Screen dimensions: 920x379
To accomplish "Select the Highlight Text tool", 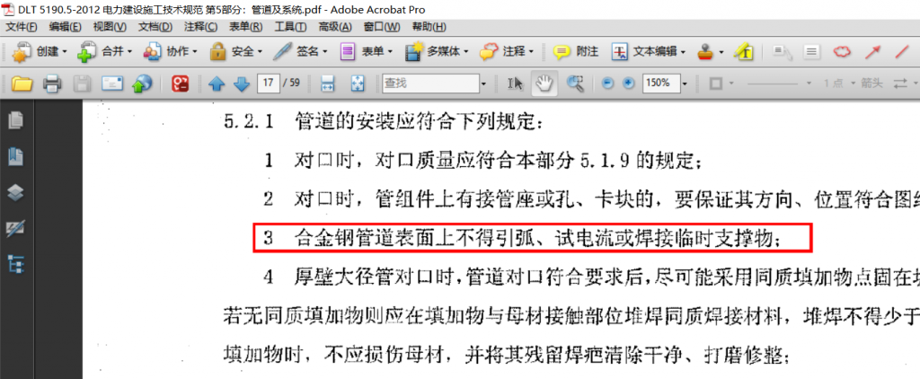I will coord(744,51).
